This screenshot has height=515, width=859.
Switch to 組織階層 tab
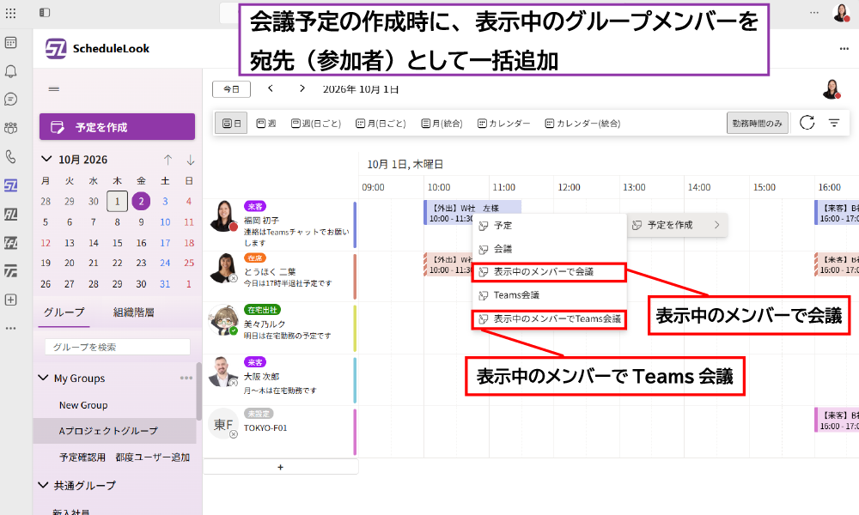click(x=134, y=312)
